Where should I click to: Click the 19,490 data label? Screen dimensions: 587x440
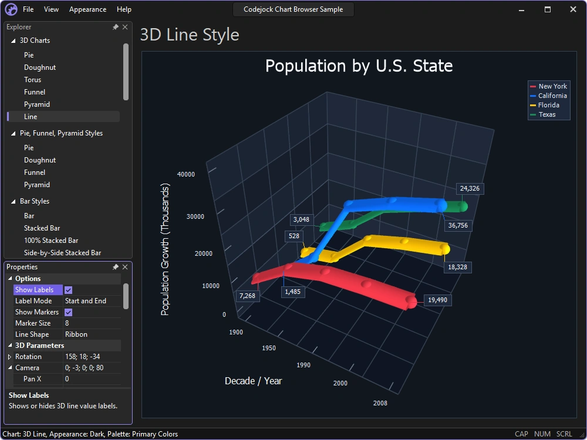437,300
